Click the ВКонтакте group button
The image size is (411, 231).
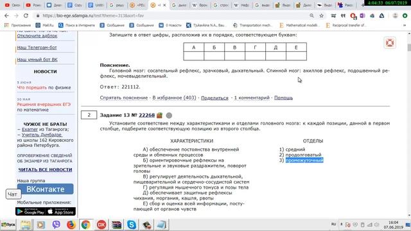coord(46,189)
